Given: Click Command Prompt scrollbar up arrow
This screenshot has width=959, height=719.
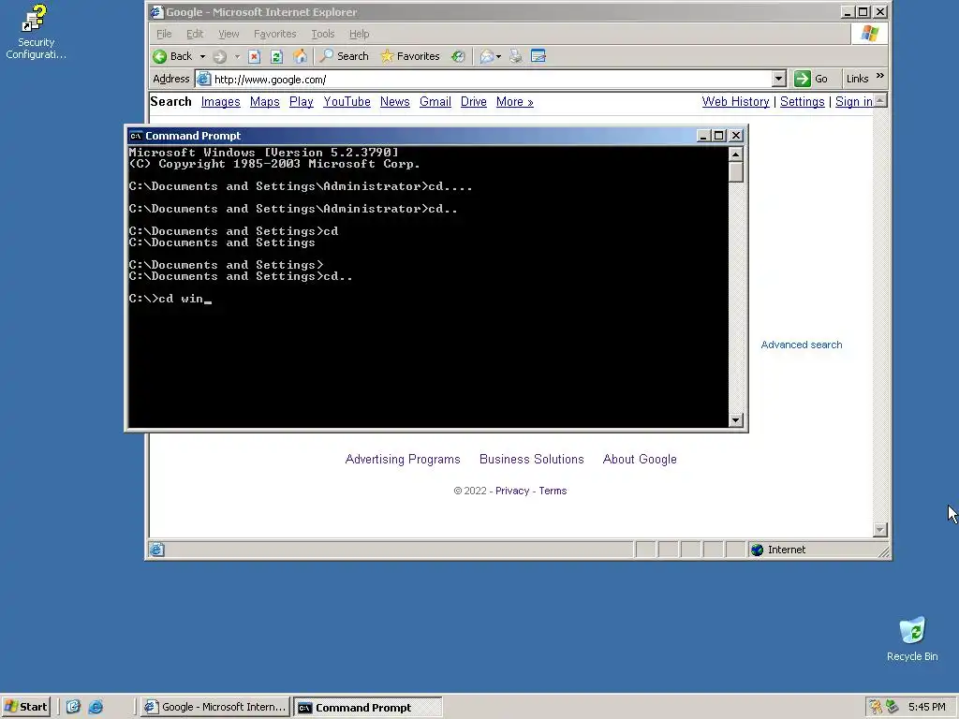Looking at the screenshot, I should tap(736, 154).
